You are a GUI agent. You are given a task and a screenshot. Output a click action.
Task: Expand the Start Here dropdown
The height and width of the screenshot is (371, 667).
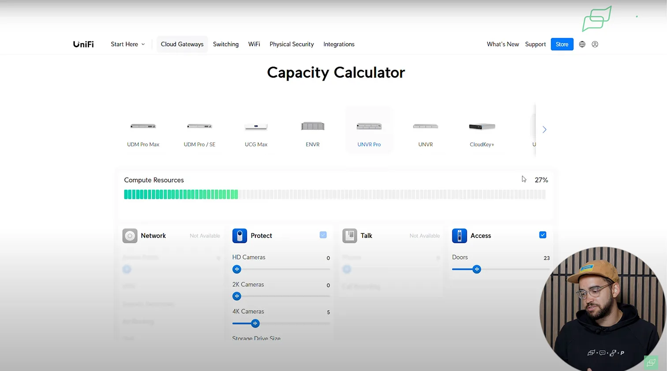point(127,44)
